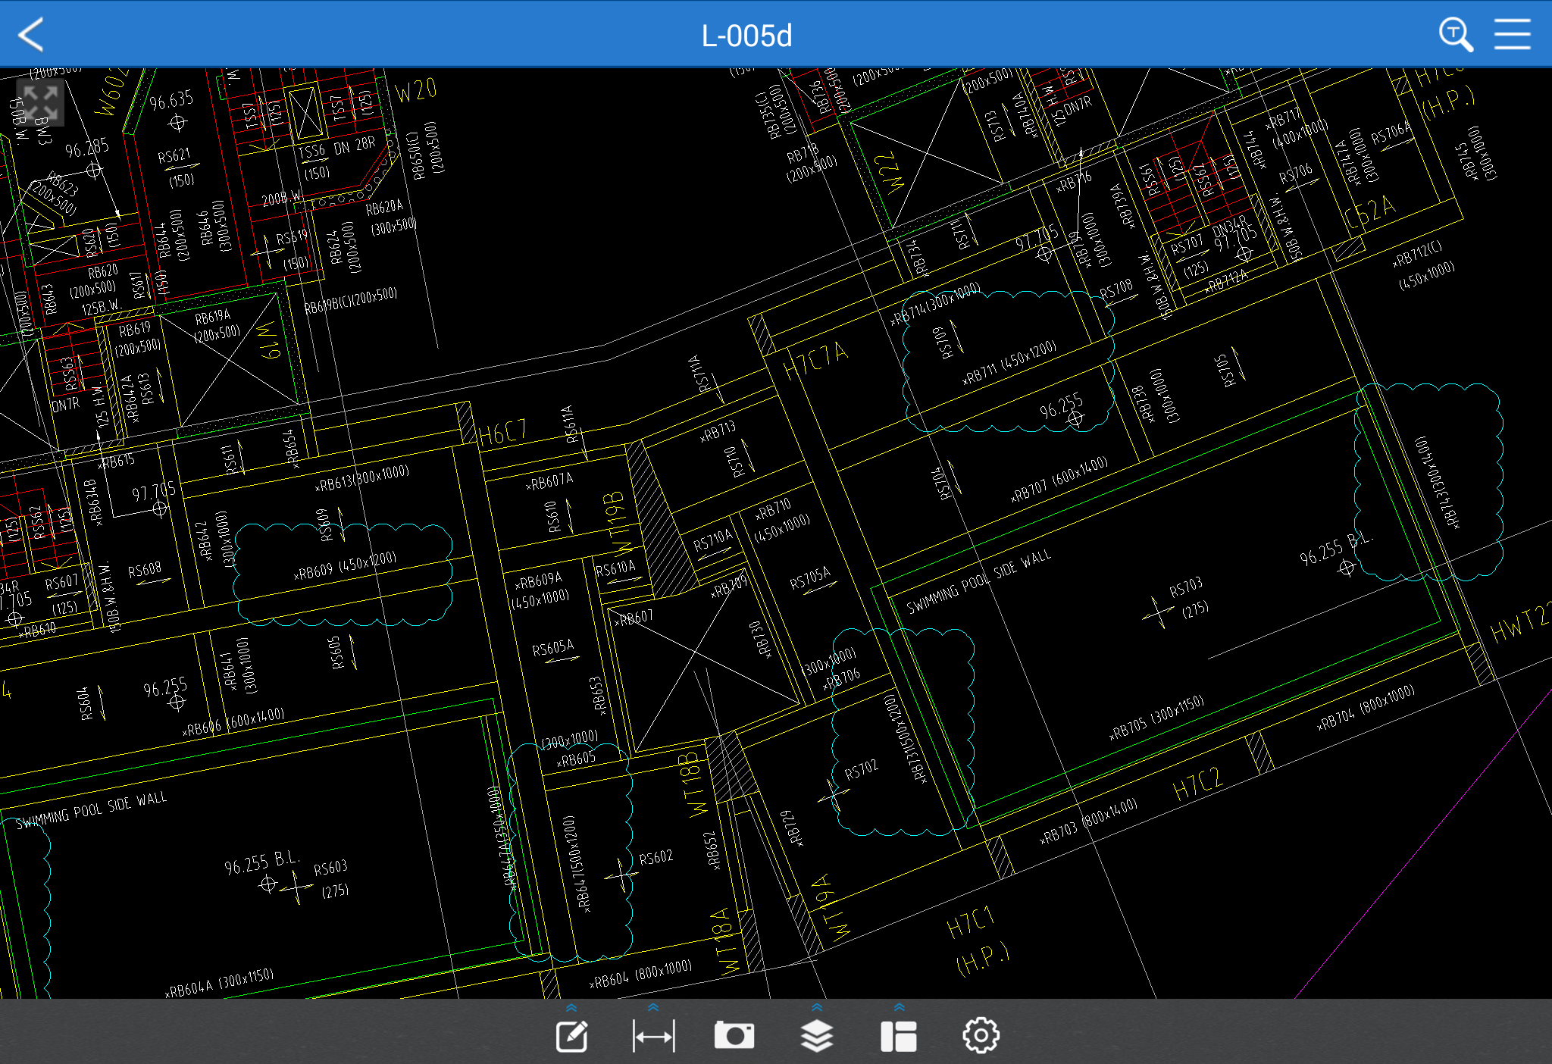Viewport: 1552px width, 1064px height.
Task: Expand options above the layers icon
Action: 816,1007
